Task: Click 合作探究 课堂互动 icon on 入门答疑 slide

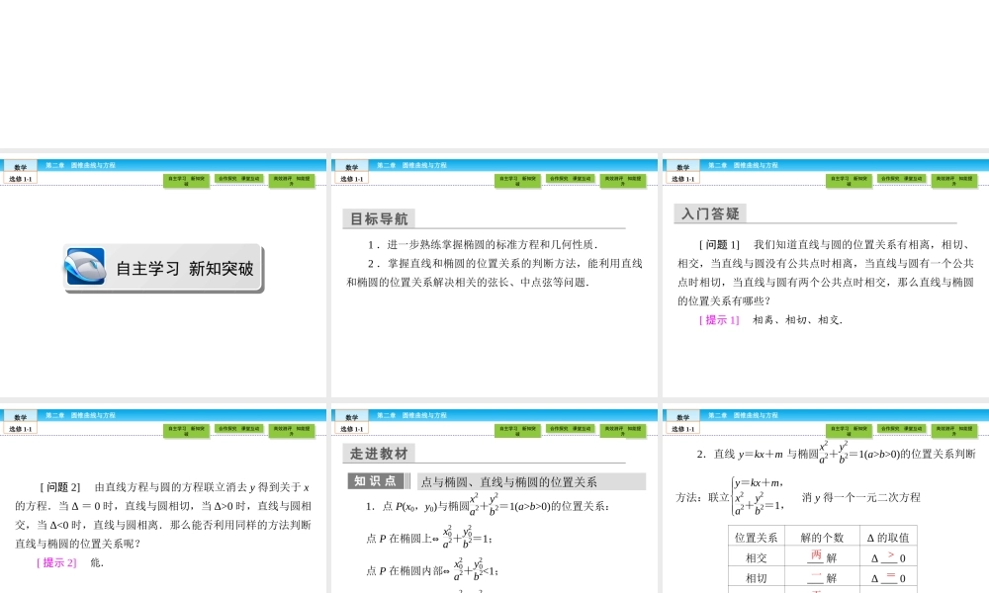Action: pyautogui.click(x=903, y=180)
